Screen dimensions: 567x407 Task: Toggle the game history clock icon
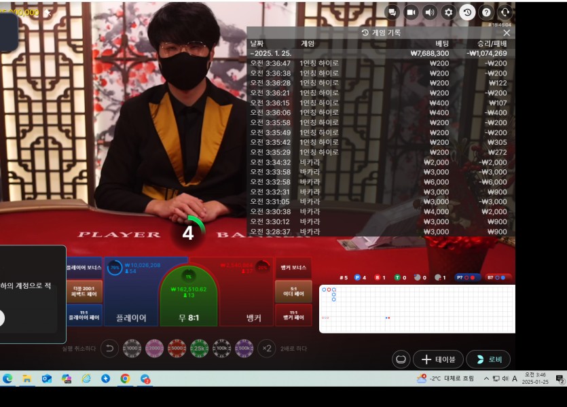[467, 12]
